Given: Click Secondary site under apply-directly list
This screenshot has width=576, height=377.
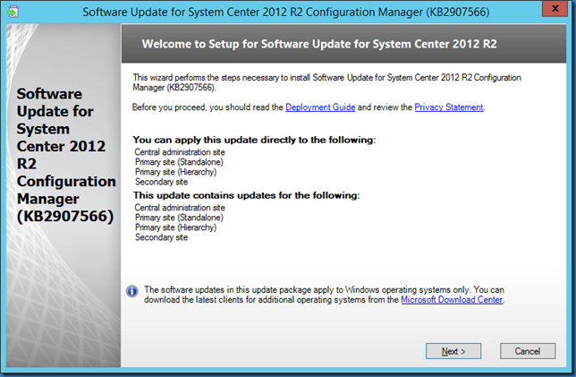Looking at the screenshot, I should pos(160,182).
